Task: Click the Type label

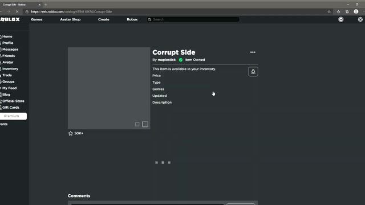Action: tap(156, 83)
